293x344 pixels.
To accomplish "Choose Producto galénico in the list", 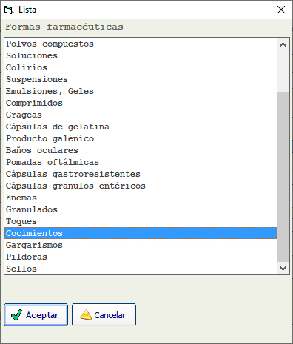I will 141,138.
